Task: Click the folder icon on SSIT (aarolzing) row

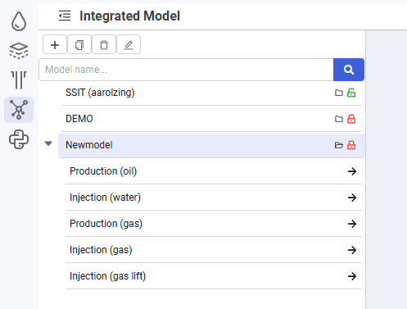Action: coord(339,93)
